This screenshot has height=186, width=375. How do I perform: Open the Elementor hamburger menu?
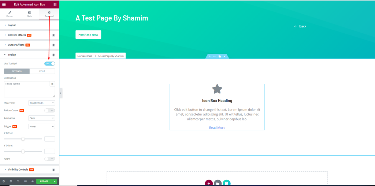pos(4,4)
